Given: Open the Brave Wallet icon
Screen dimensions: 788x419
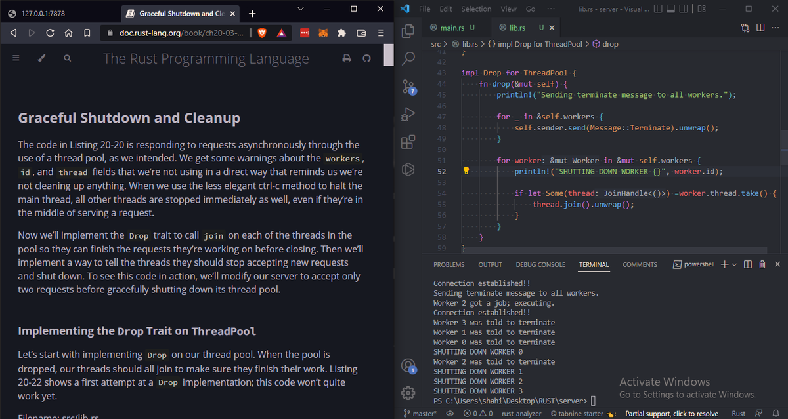Looking at the screenshot, I should pos(361,33).
